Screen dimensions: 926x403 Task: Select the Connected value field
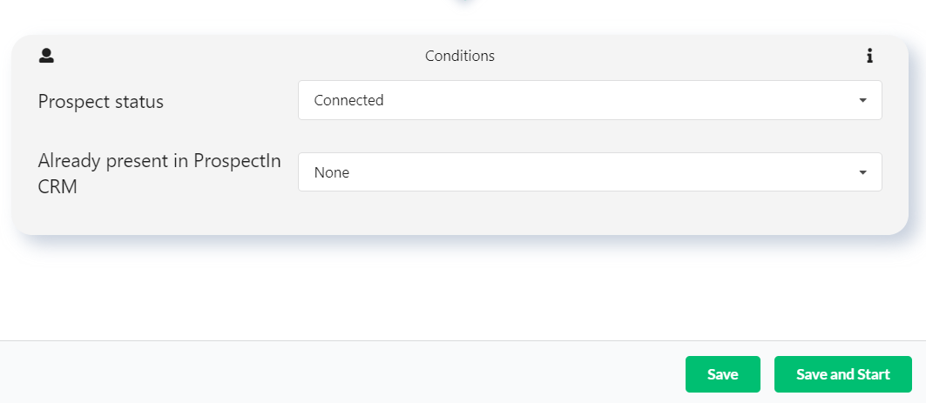pos(590,100)
